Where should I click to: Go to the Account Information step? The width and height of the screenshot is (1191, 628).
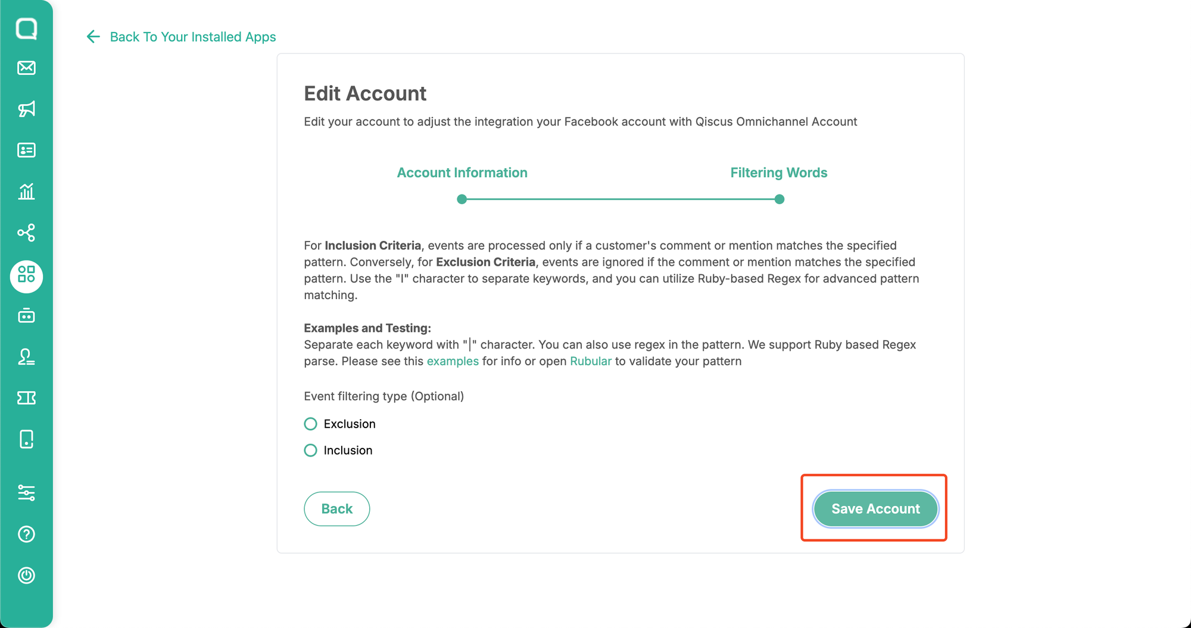(x=462, y=172)
